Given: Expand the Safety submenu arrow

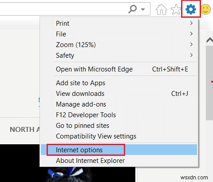Looking at the screenshot, I should coord(191,55).
